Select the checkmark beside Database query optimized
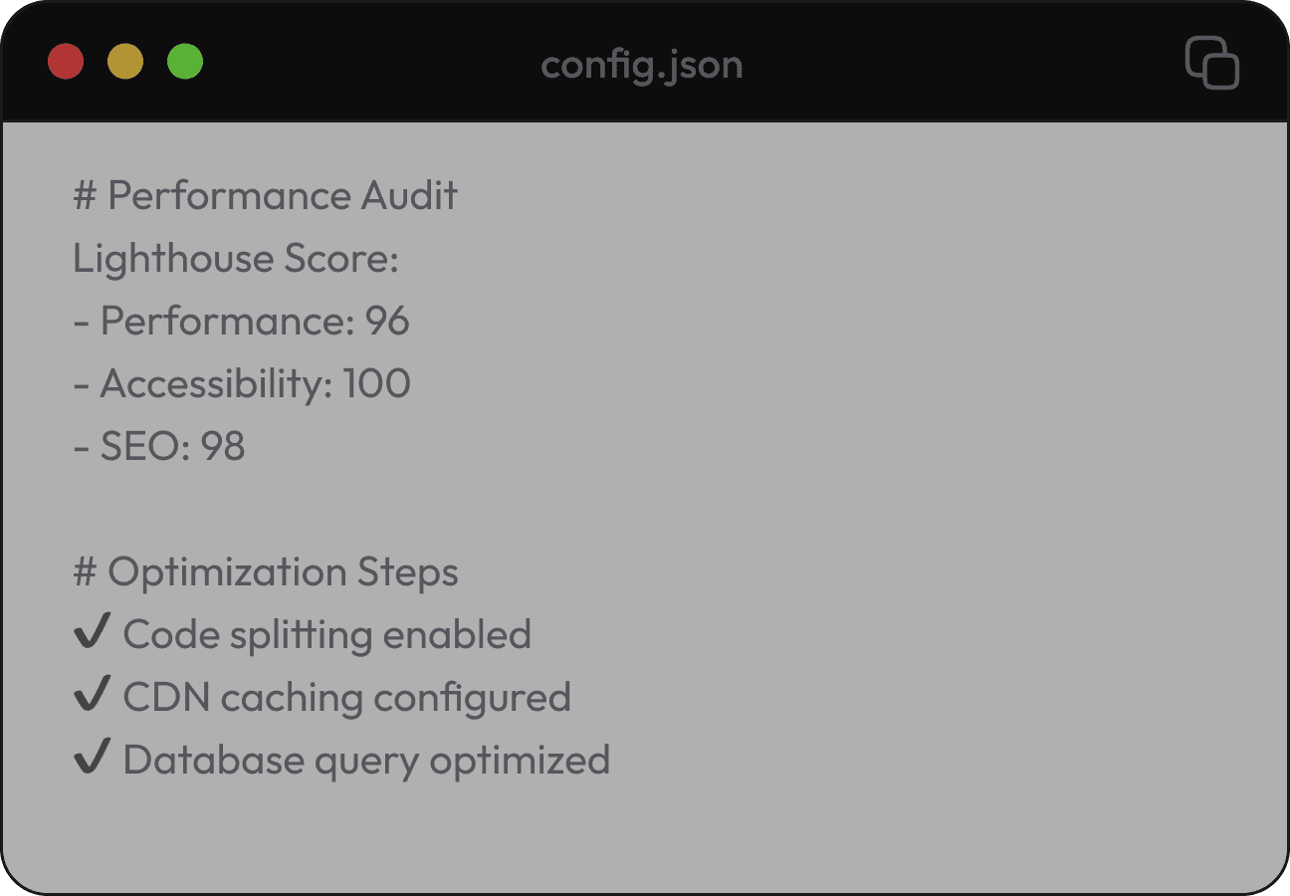Screen dimensions: 1290x896 coord(91,757)
